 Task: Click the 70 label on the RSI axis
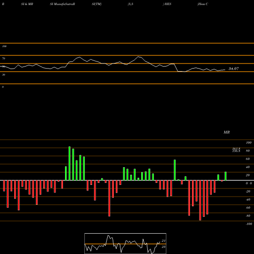tap(4, 58)
